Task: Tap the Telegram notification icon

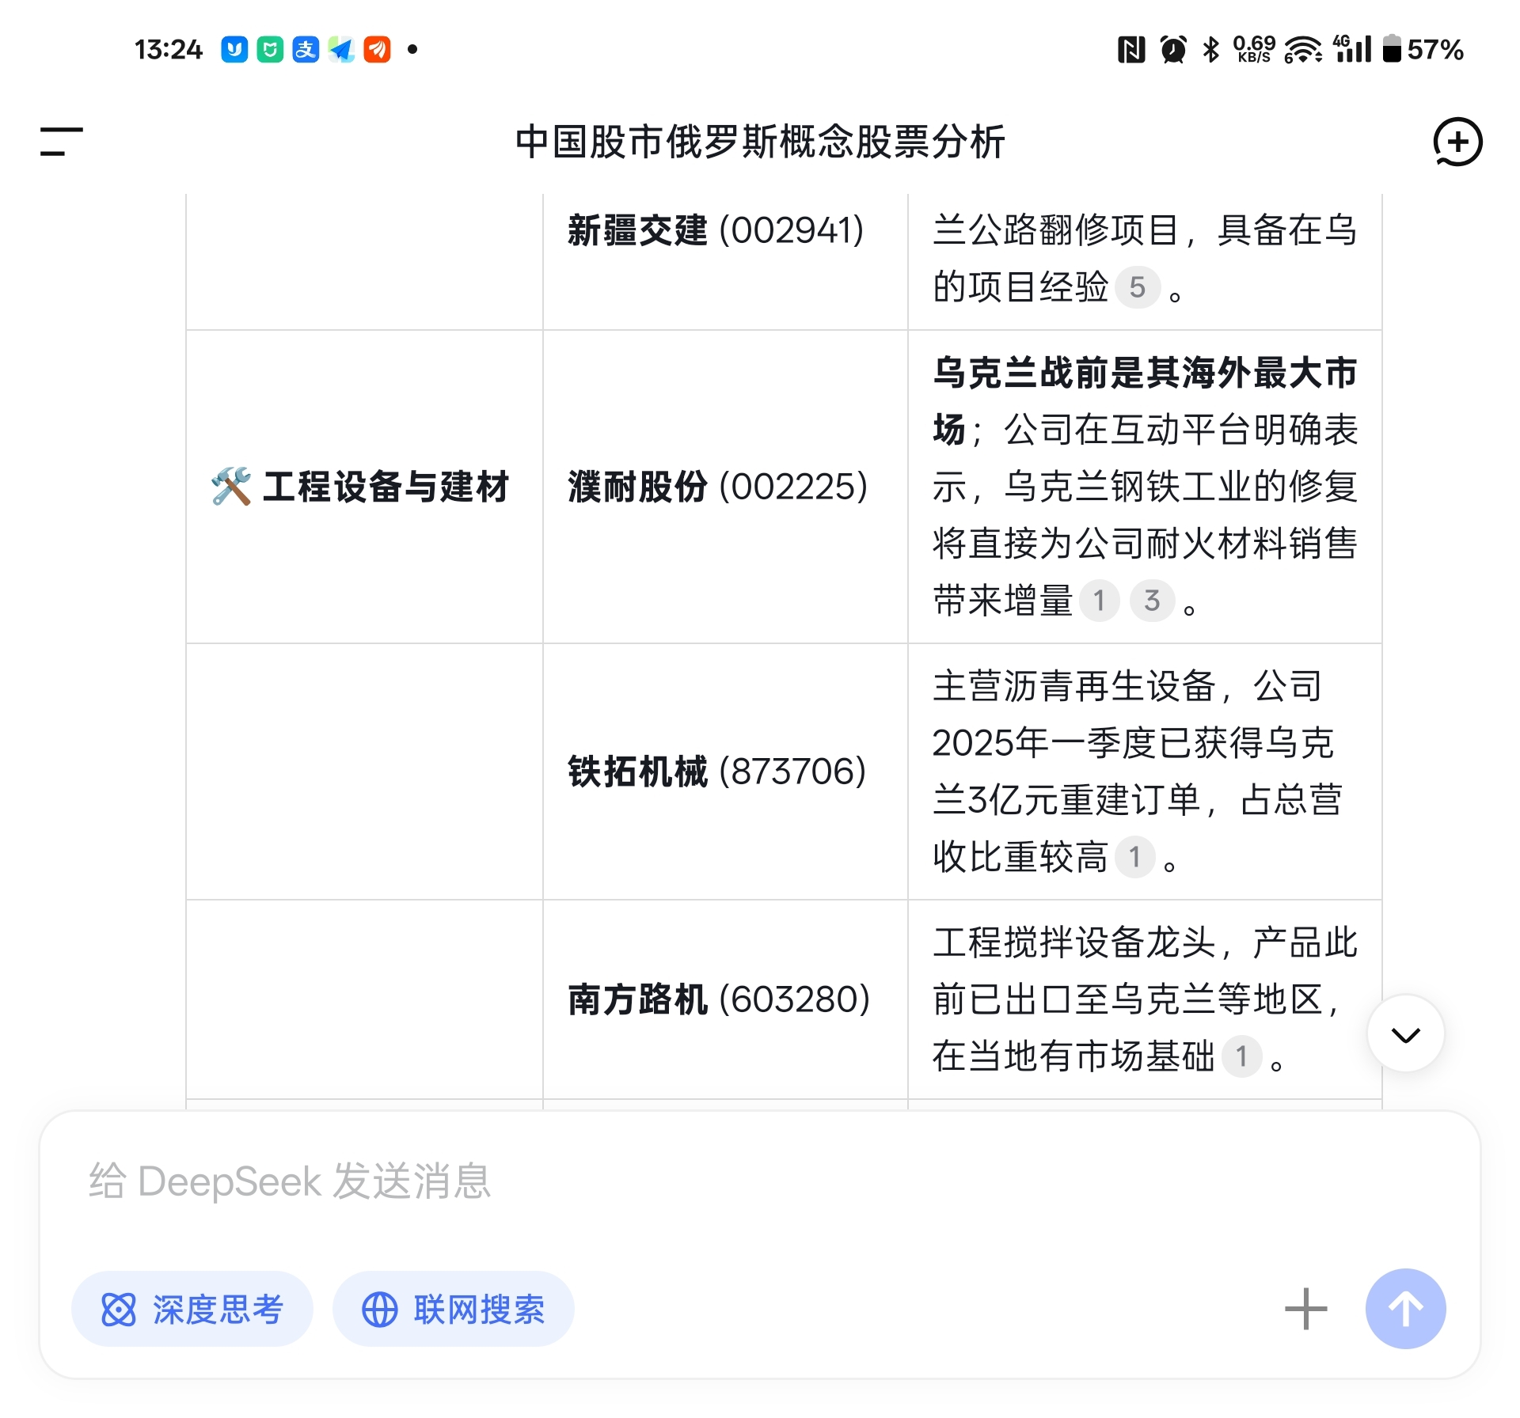Action: (341, 49)
